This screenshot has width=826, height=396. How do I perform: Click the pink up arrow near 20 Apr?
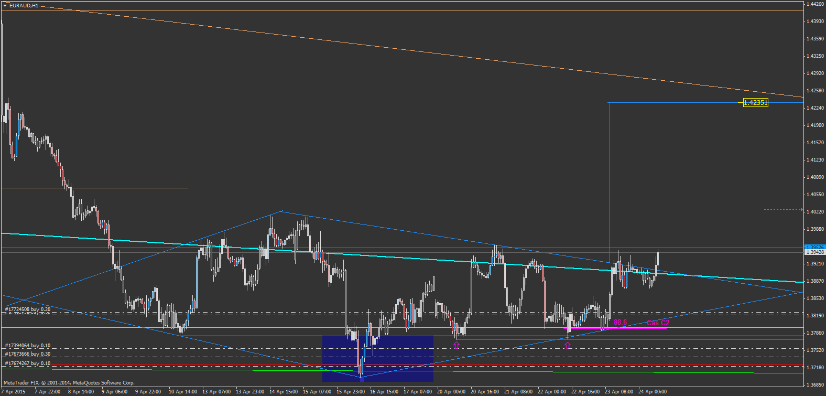click(x=457, y=345)
